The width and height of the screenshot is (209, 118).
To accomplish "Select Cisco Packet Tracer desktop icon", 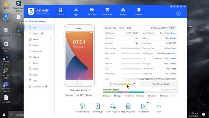I will [x=6, y=73].
